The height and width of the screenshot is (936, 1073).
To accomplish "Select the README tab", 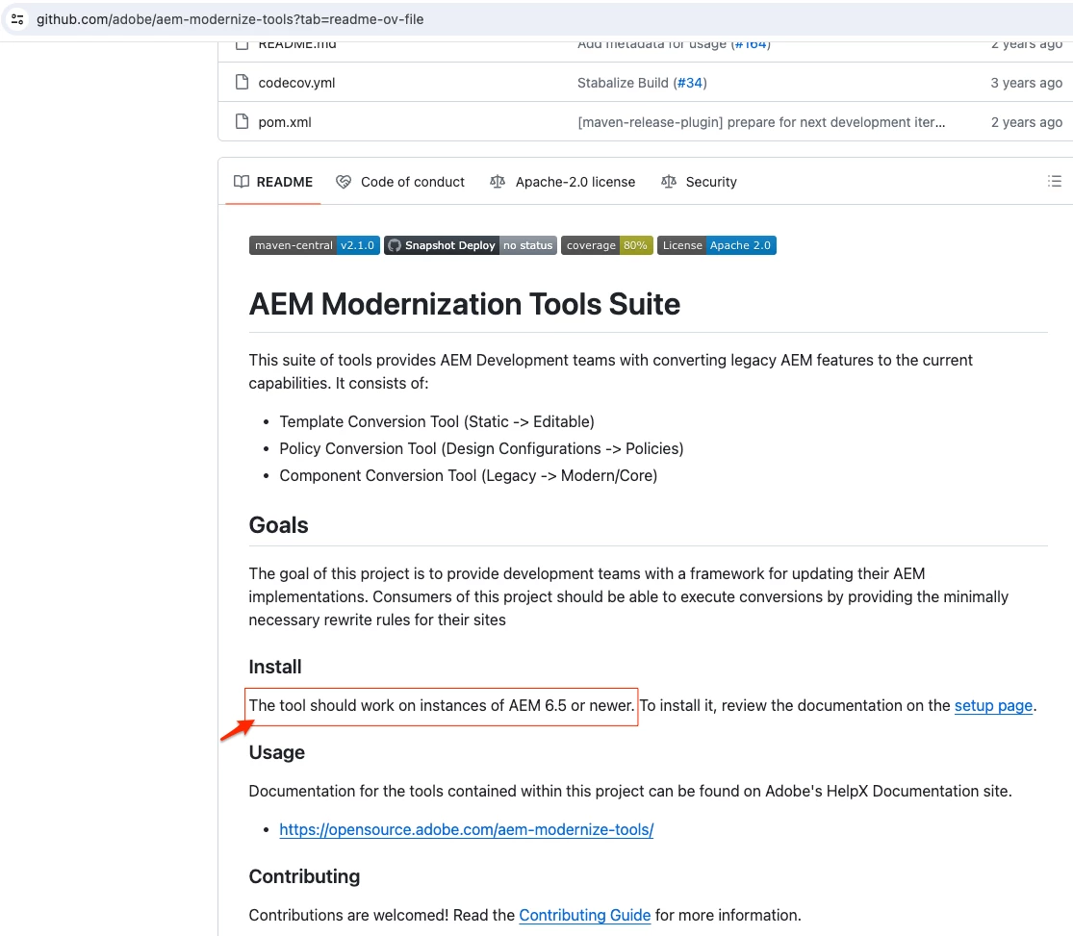I will tap(273, 182).
